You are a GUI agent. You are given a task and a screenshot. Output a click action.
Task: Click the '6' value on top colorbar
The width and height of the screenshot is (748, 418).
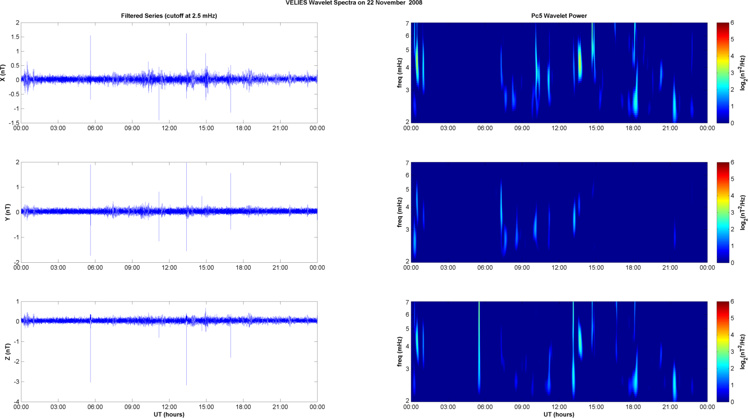[x=732, y=23]
